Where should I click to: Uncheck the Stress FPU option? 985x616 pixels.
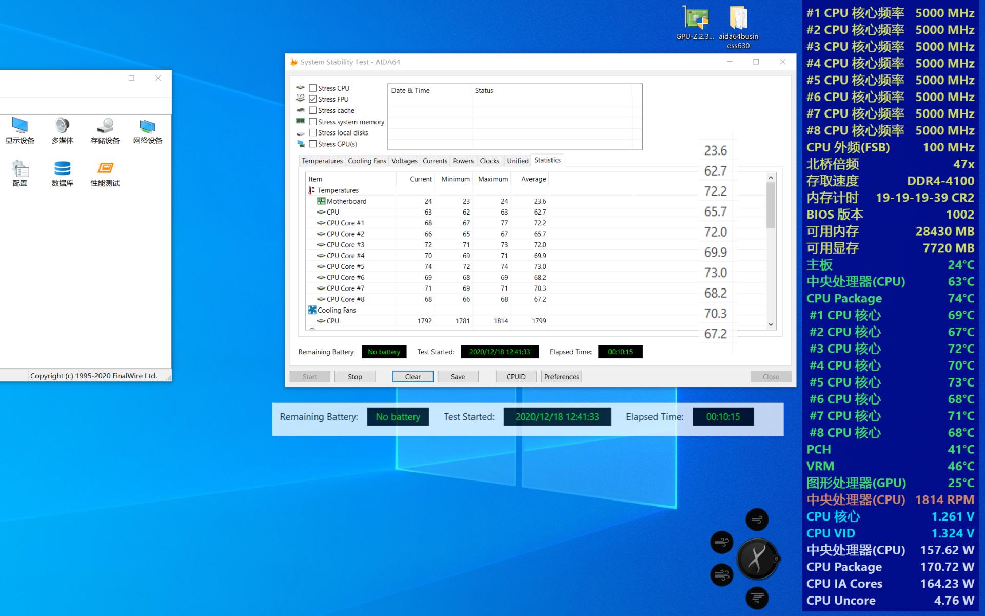[x=313, y=99]
